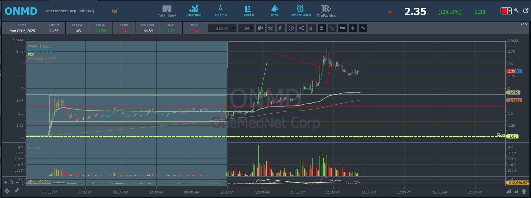Click the LOW quote cell

click(x=124, y=28)
